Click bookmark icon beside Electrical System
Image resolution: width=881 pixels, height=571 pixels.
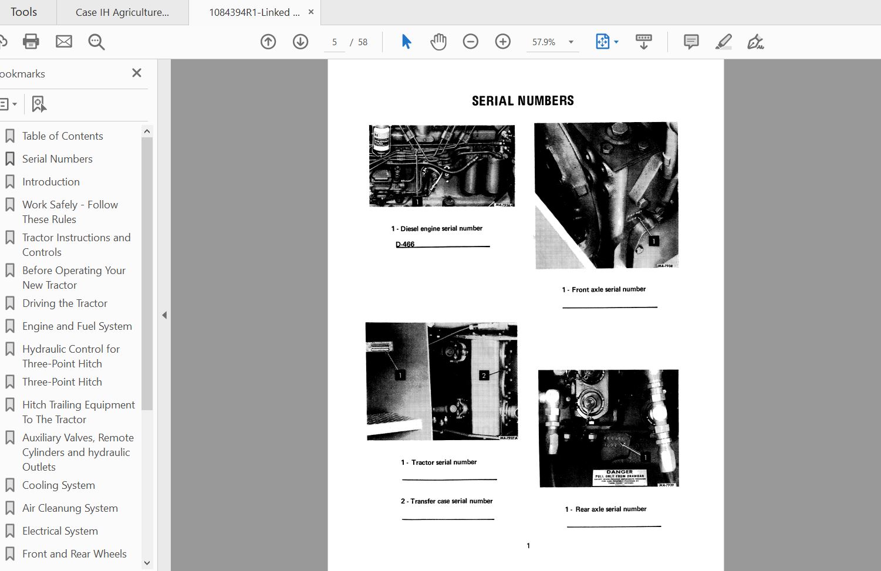[x=10, y=531]
